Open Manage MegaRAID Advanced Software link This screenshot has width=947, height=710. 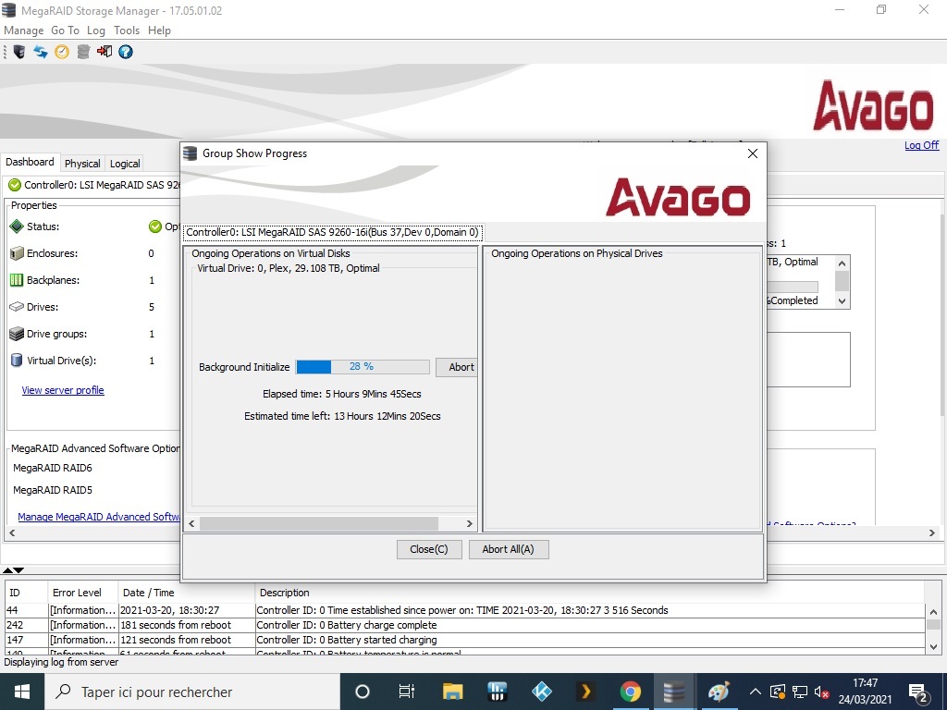[x=99, y=517]
